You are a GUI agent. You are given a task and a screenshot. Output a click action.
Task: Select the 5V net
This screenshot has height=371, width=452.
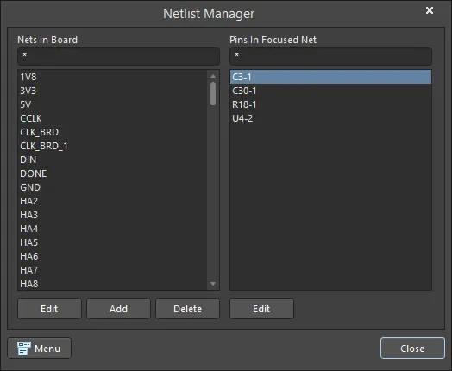tap(112, 104)
